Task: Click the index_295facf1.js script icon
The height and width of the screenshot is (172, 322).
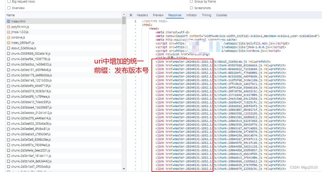Action: click(9, 43)
